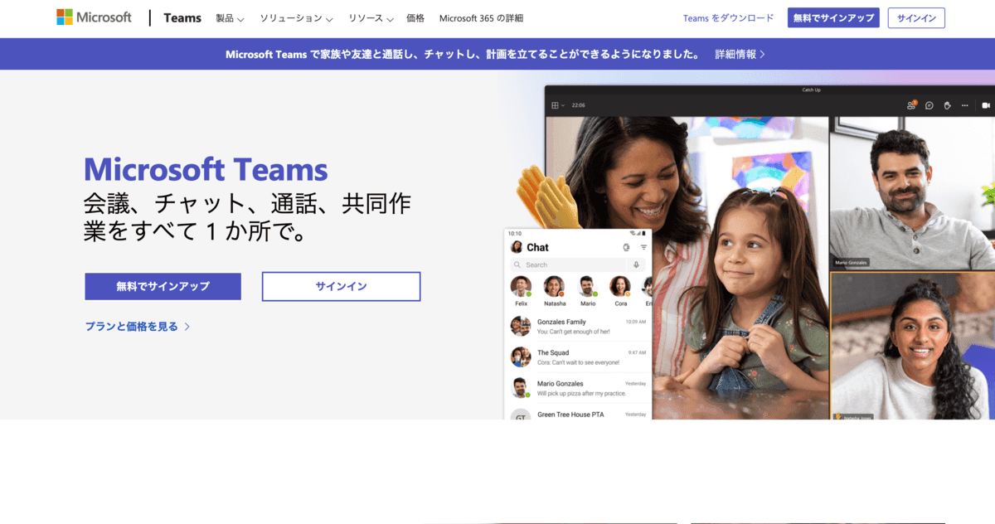Open the chat bubble icon in the meeting controls

pos(929,105)
